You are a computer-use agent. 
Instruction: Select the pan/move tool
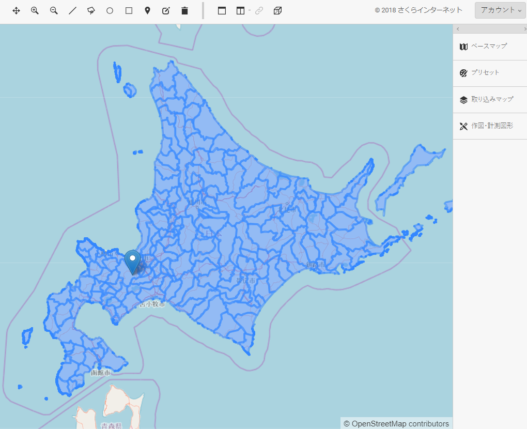[x=16, y=11]
